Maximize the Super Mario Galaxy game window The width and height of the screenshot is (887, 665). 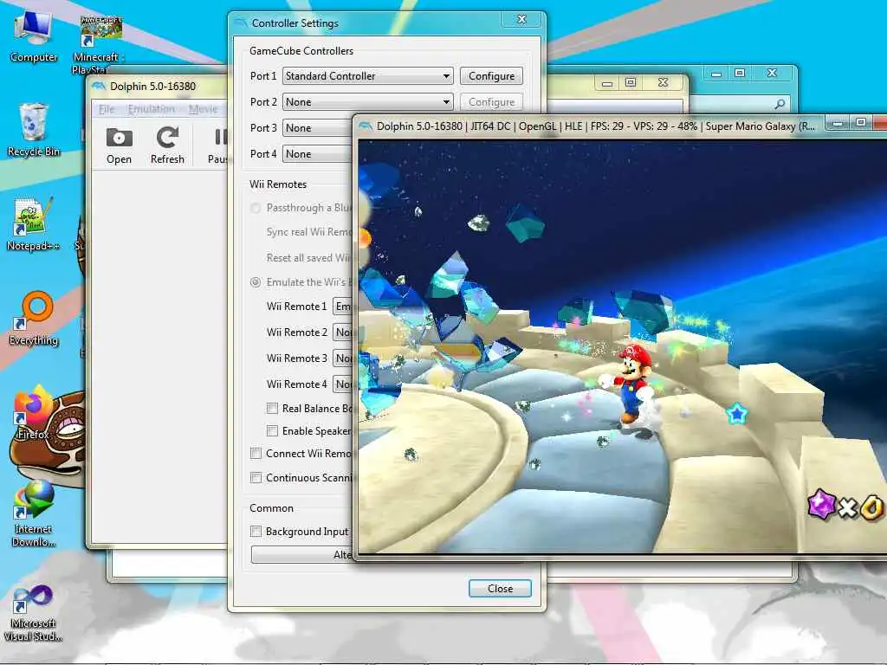860,122
